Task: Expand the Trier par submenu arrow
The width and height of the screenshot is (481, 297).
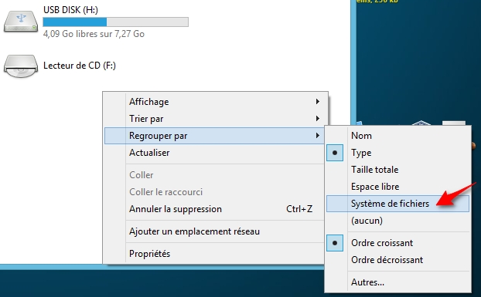Action: point(318,118)
